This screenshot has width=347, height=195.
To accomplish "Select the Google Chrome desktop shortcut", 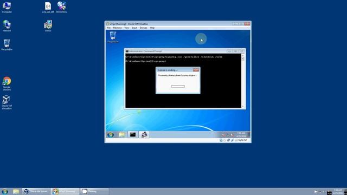I will pos(7,84).
